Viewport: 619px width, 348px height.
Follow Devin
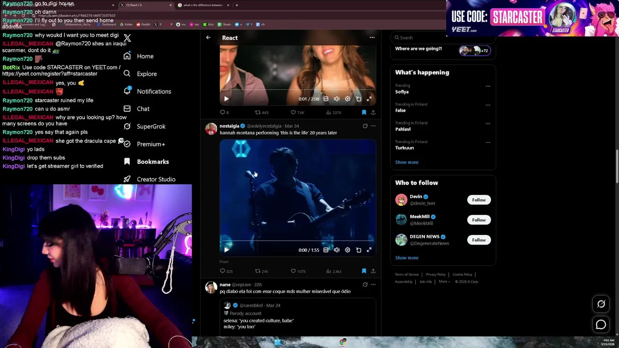point(479,200)
